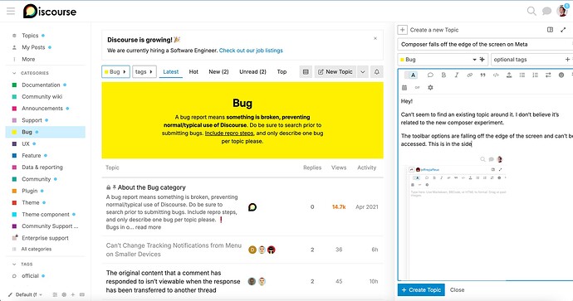The image size is (573, 301).
Task: Click the upload icon in composer toolbar
Action: [509, 75]
